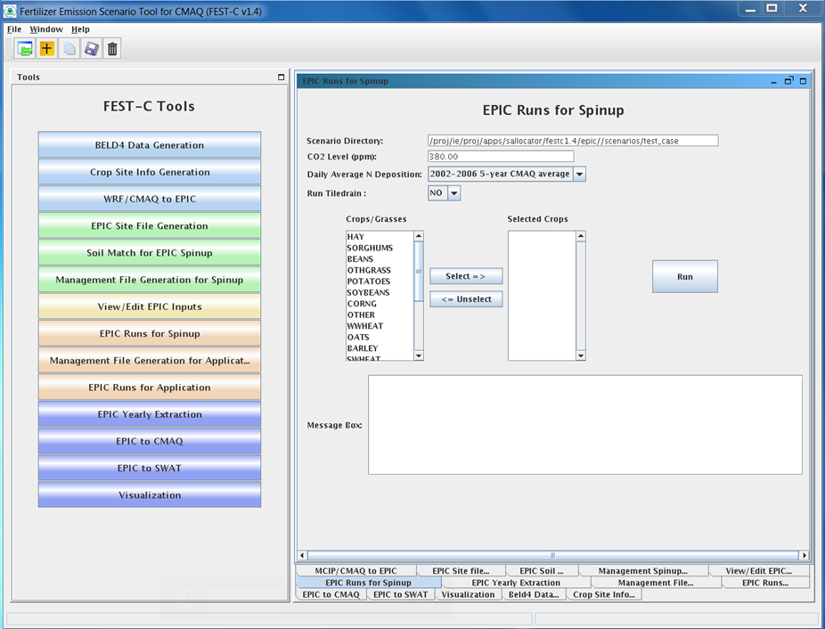Switch to the Beld4 Data tab
This screenshot has width=825, height=629.
pos(534,594)
